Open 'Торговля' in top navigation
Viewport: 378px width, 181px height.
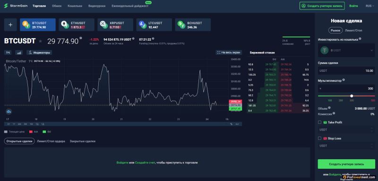click(x=39, y=6)
